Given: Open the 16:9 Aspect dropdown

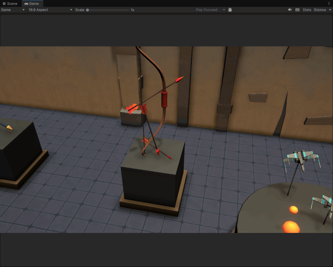Looking at the screenshot, I should [50, 10].
